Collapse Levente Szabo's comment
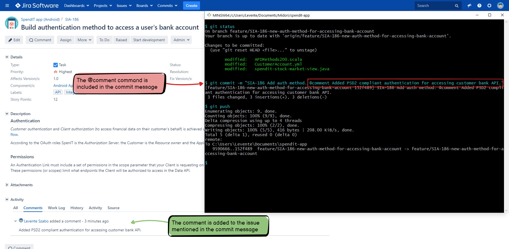 tap(15, 221)
